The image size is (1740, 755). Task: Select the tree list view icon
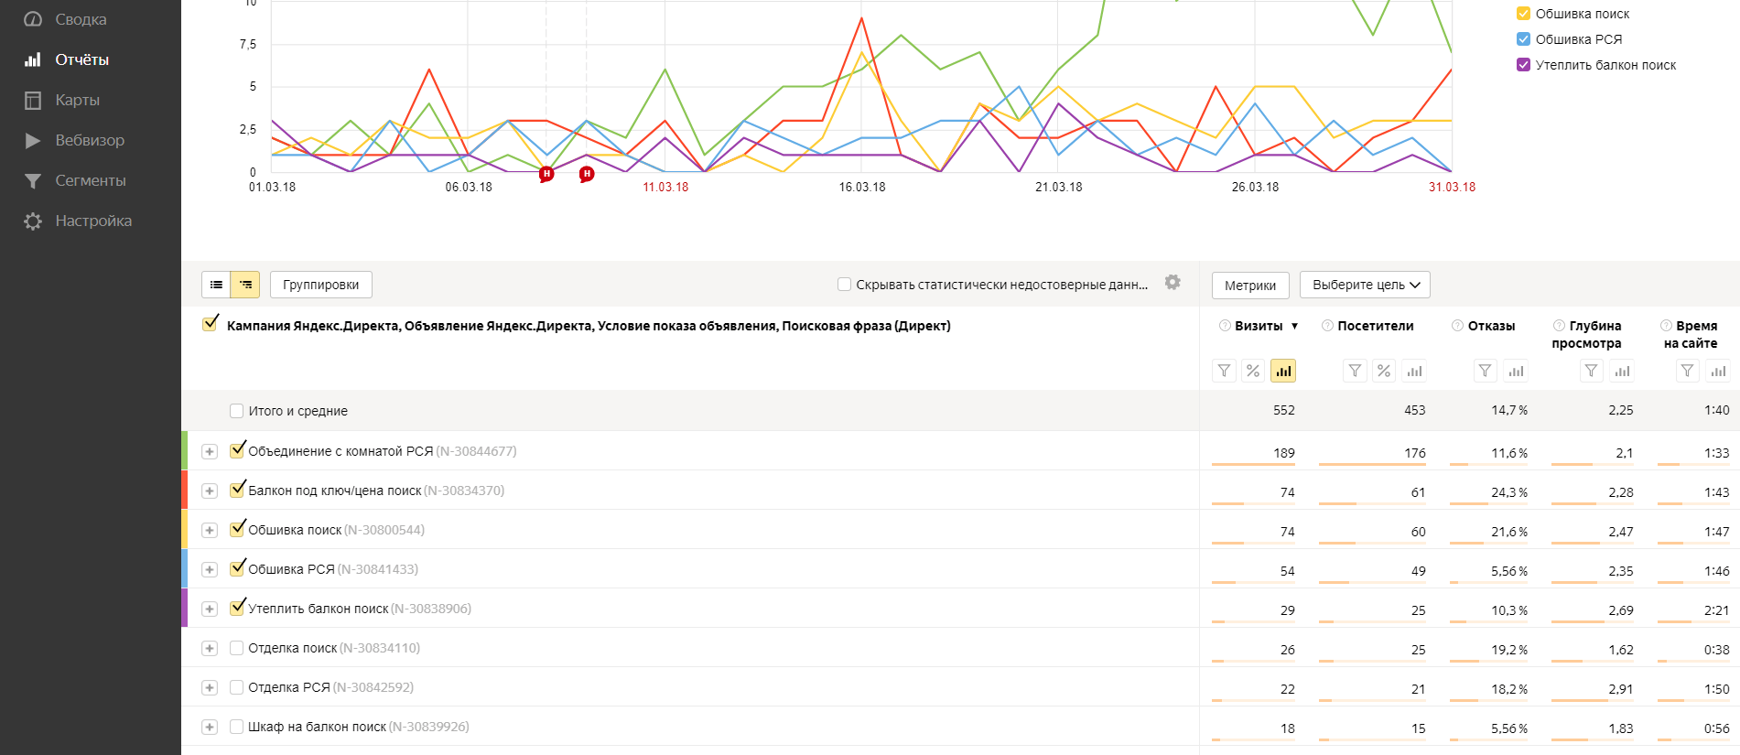(x=245, y=285)
